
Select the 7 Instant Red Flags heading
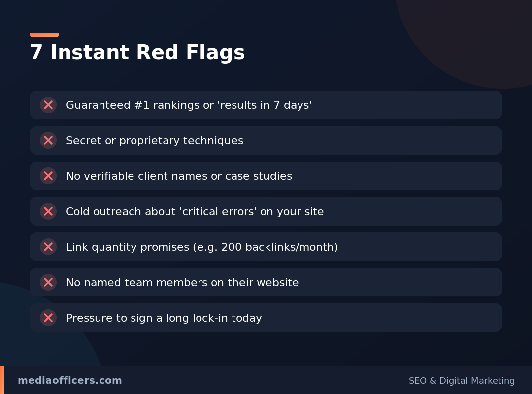point(137,52)
